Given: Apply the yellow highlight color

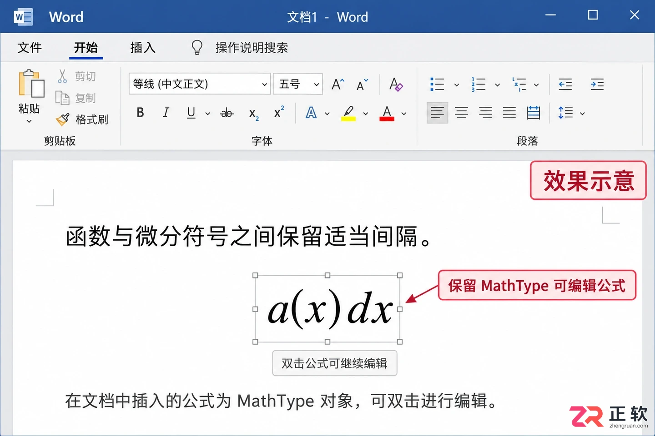Looking at the screenshot, I should [x=348, y=113].
